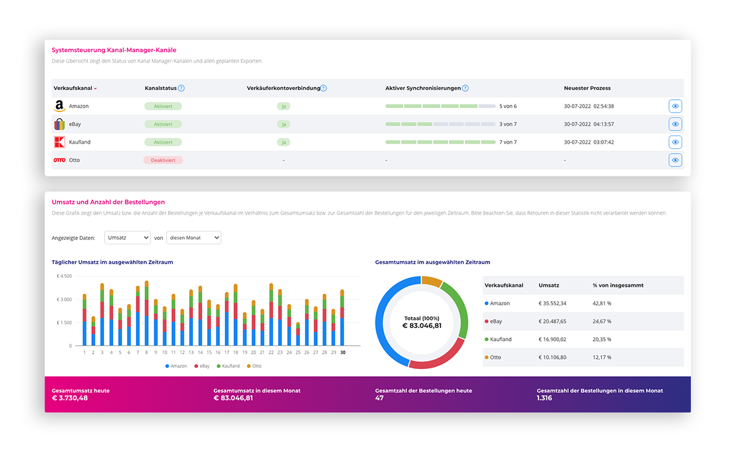This screenshot has height=459, width=735.
Task: Open the Kanalstatus help tooltip icon
Action: (181, 88)
